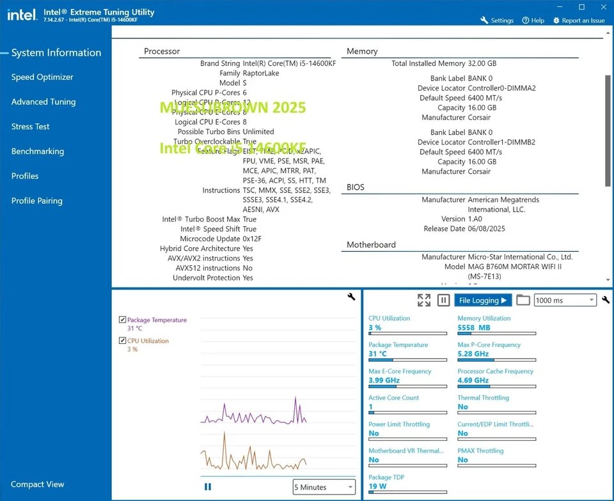Screen dimensions: 614x501
Task: Expand monitors panel with fullscreen arrows icon
Action: click(x=424, y=300)
